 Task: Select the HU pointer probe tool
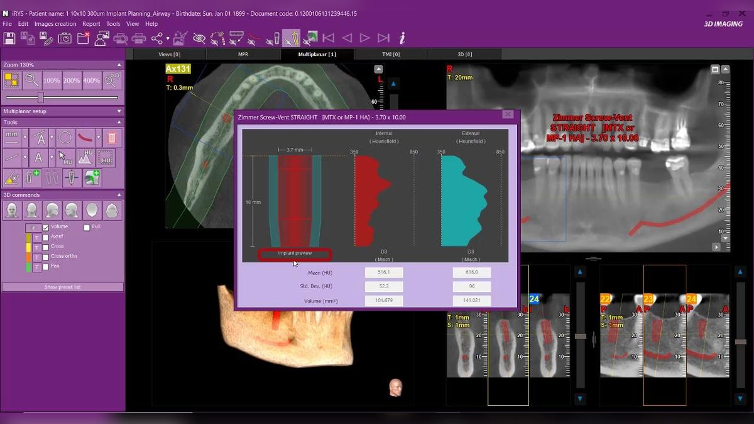(65, 157)
